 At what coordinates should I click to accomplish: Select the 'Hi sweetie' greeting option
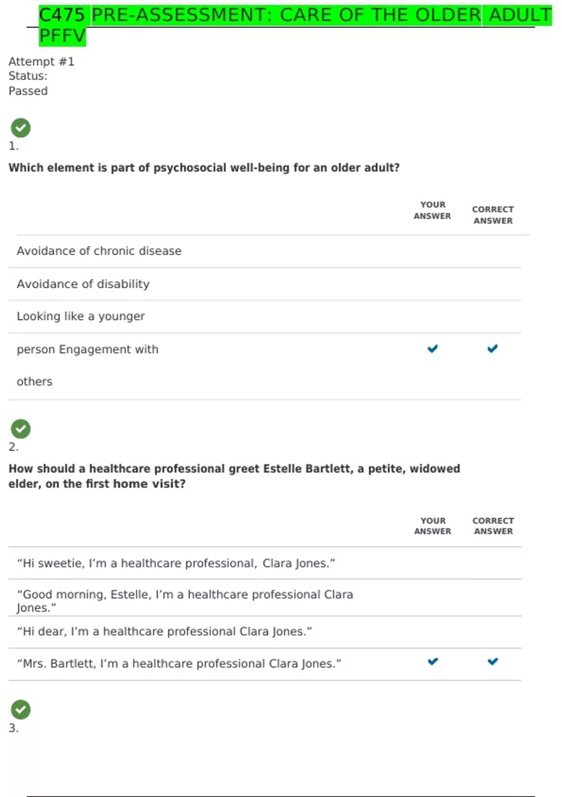point(176,563)
